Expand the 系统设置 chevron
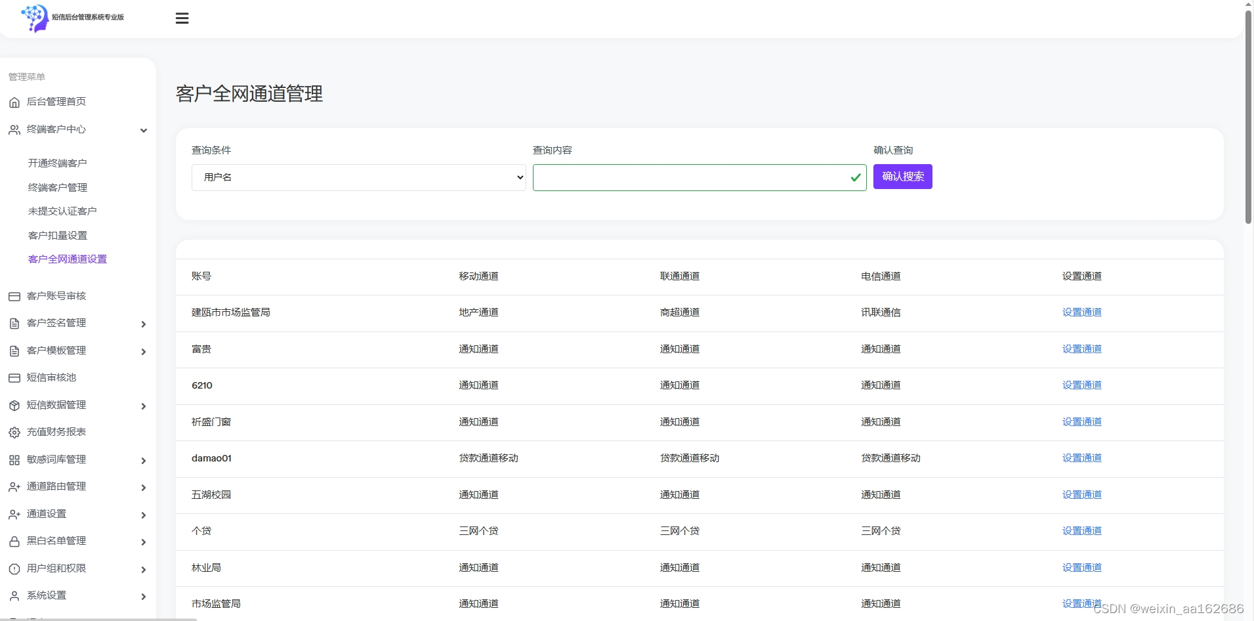The height and width of the screenshot is (621, 1254). (x=144, y=597)
